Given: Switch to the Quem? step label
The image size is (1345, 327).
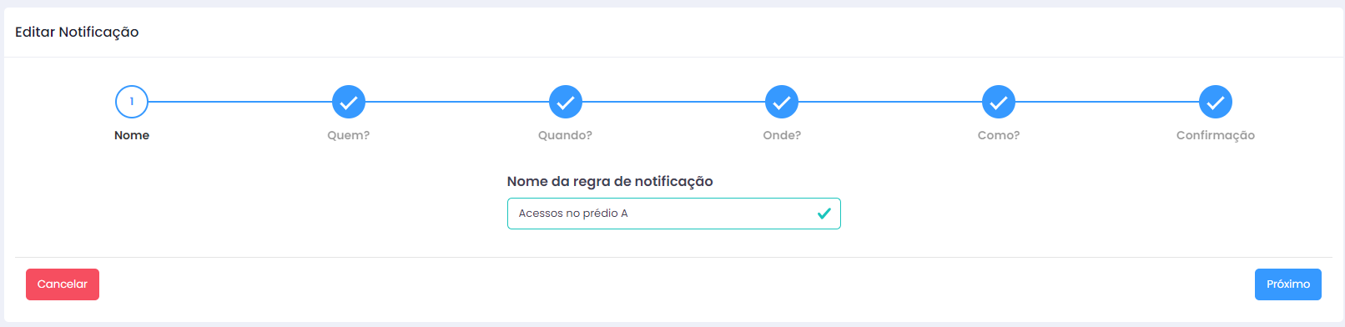Looking at the screenshot, I should (x=349, y=135).
